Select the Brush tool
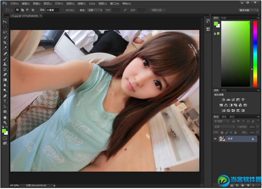This screenshot has width=262, height=189. (5, 59)
